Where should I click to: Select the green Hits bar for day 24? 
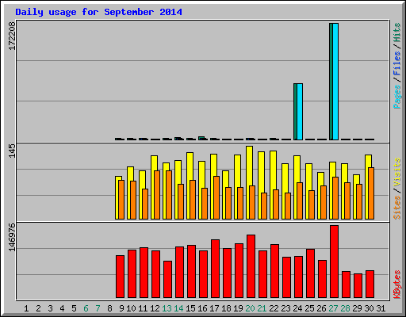(x=295, y=112)
